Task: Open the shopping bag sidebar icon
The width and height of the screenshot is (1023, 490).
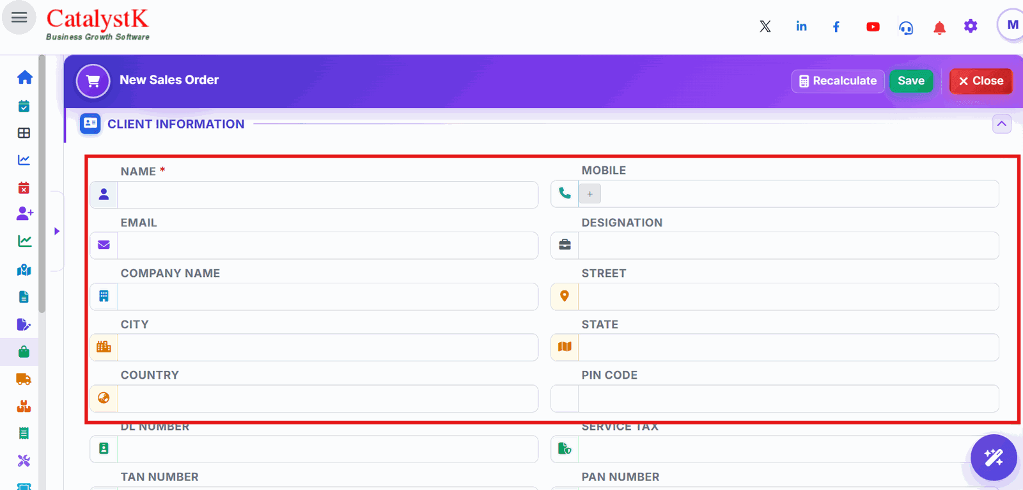Action: (24, 352)
